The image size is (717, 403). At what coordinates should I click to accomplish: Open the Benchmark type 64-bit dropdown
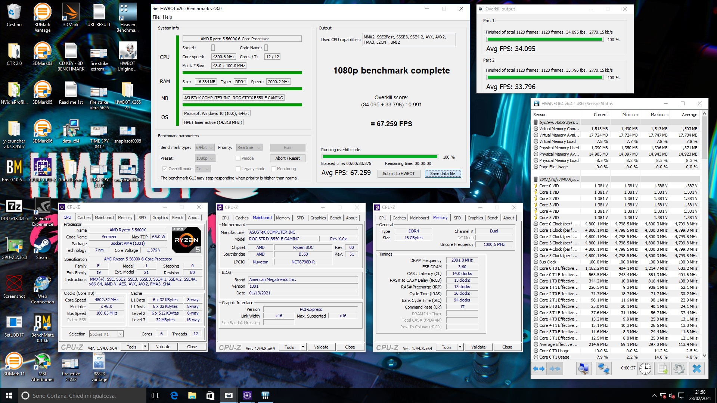(205, 147)
